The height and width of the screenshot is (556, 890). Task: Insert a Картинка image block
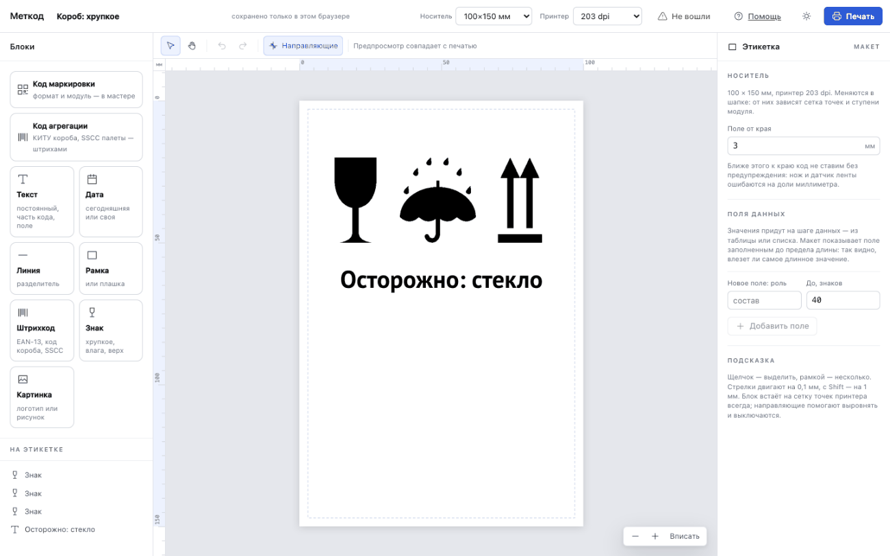42,397
